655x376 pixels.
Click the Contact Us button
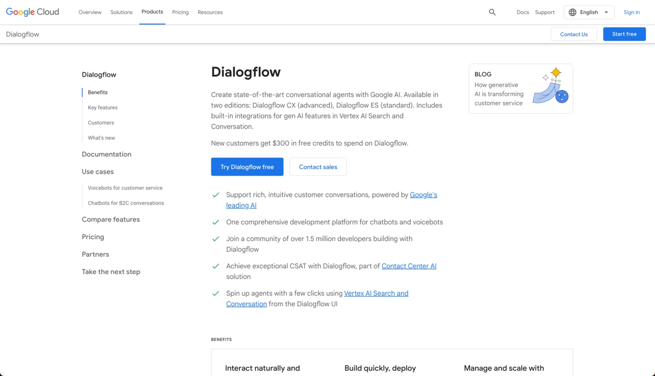pos(574,34)
